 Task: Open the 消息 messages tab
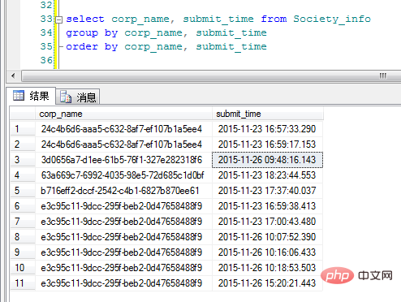pyautogui.click(x=78, y=97)
